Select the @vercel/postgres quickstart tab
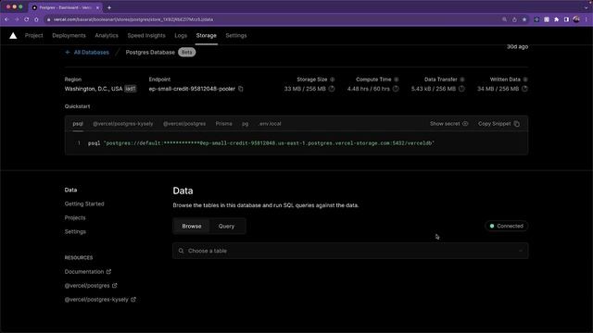 (184, 124)
